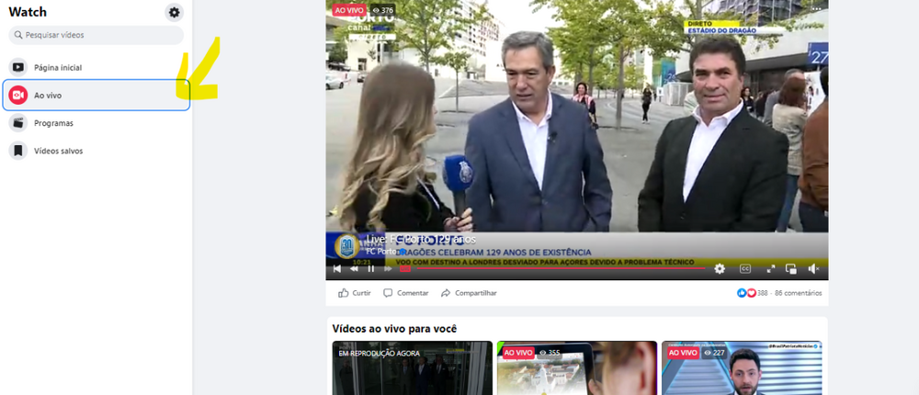The height and width of the screenshot is (395, 919).
Task: Click the Página inicial play icon
Action: 18,67
